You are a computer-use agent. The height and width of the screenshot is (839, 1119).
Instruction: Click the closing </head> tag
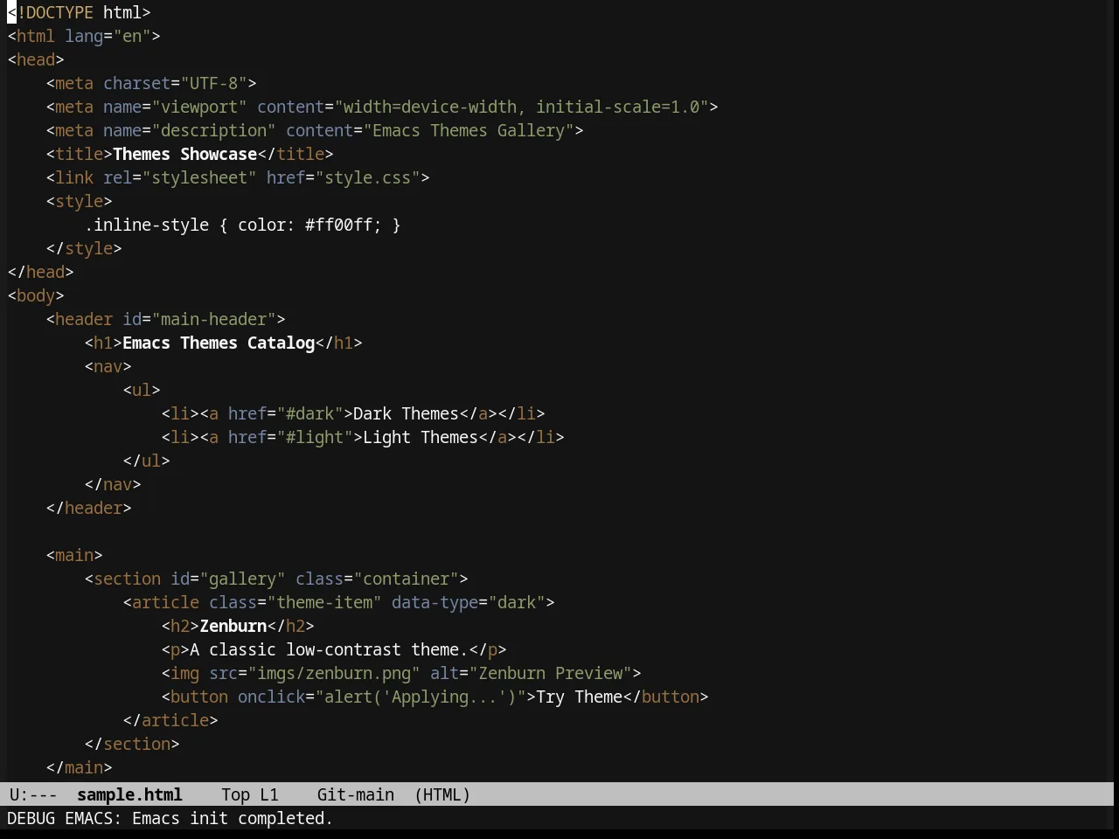click(41, 272)
